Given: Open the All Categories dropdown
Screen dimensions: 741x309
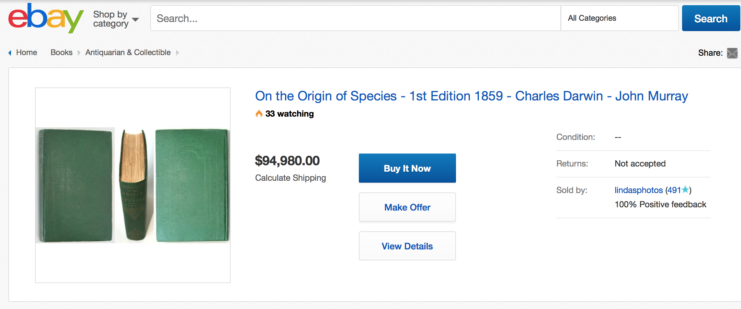Looking at the screenshot, I should [x=619, y=18].
